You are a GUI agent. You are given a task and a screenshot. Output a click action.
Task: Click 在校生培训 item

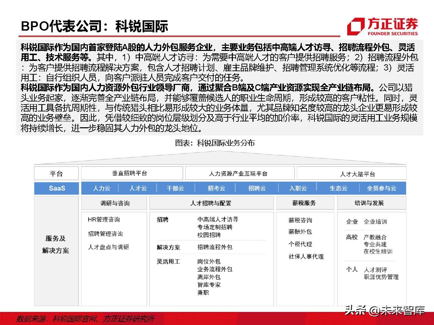coord(378,252)
